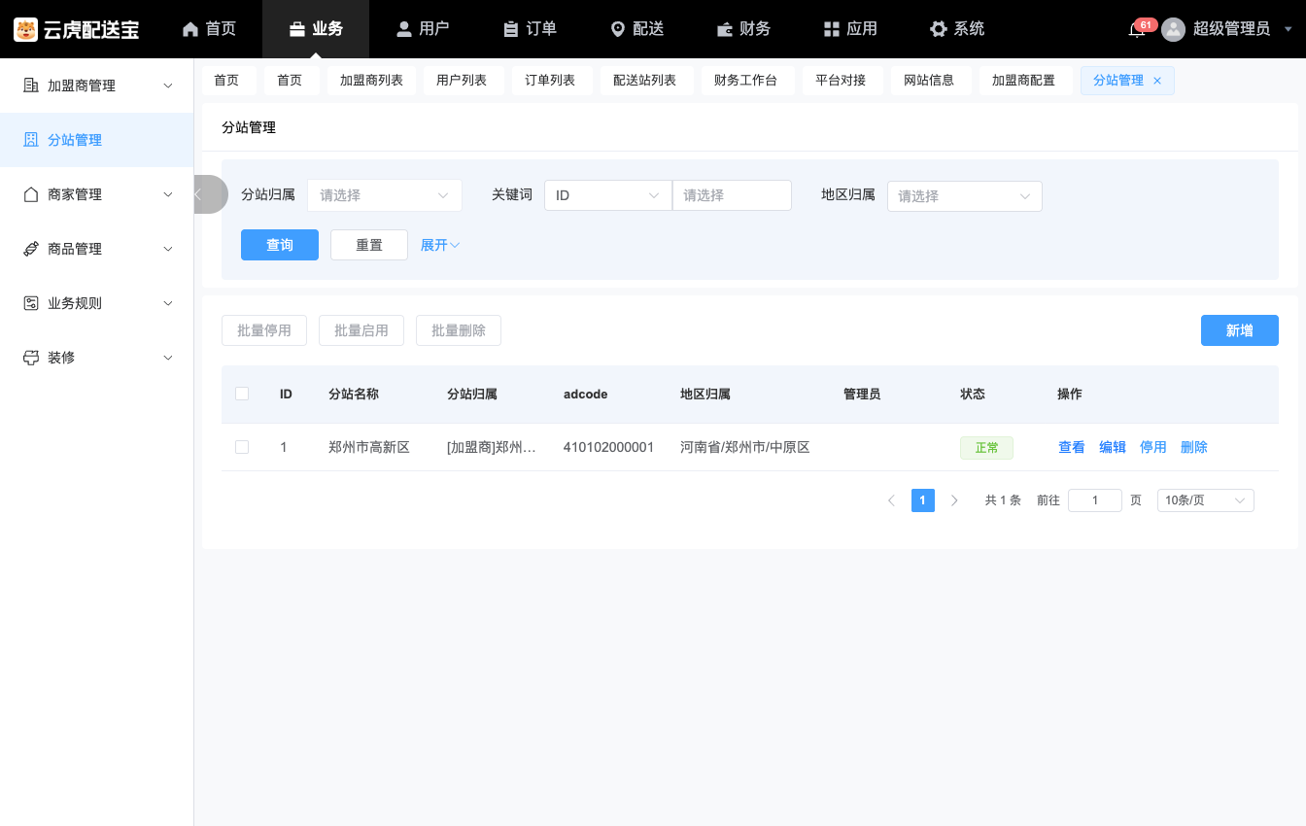
Task: Click the home icon next to 首页
Action: click(x=190, y=29)
